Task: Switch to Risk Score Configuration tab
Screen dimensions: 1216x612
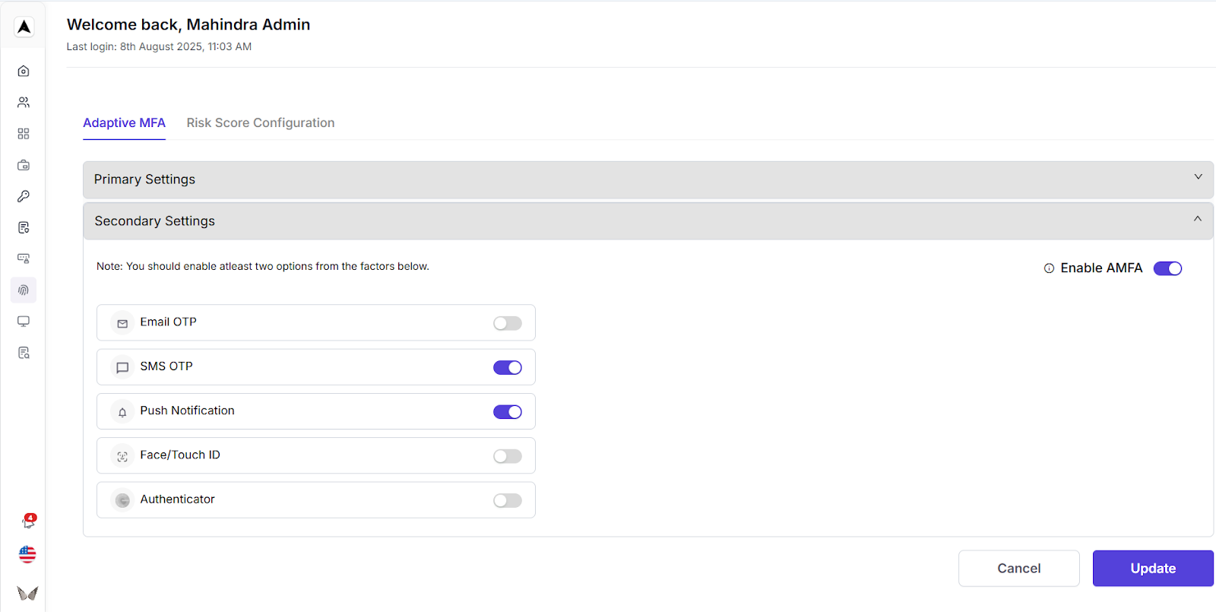Action: (x=261, y=123)
